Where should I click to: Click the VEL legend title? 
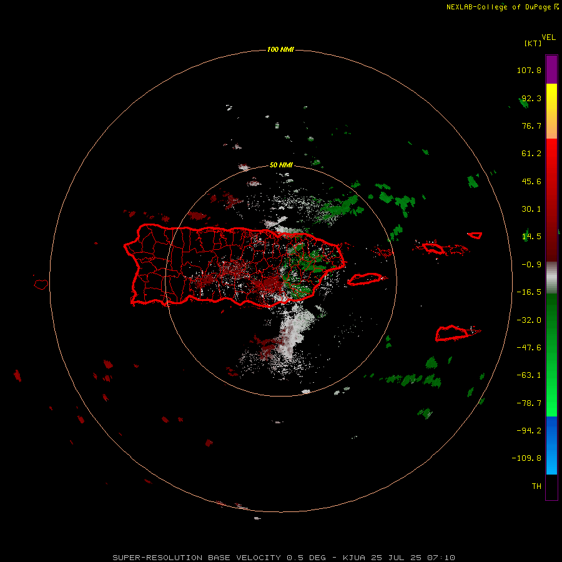(x=548, y=37)
